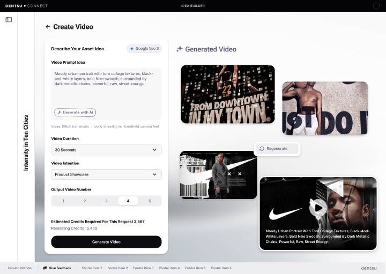The width and height of the screenshot is (386, 274).
Task: Click the dentsu footer logo
Action: click(x=369, y=268)
